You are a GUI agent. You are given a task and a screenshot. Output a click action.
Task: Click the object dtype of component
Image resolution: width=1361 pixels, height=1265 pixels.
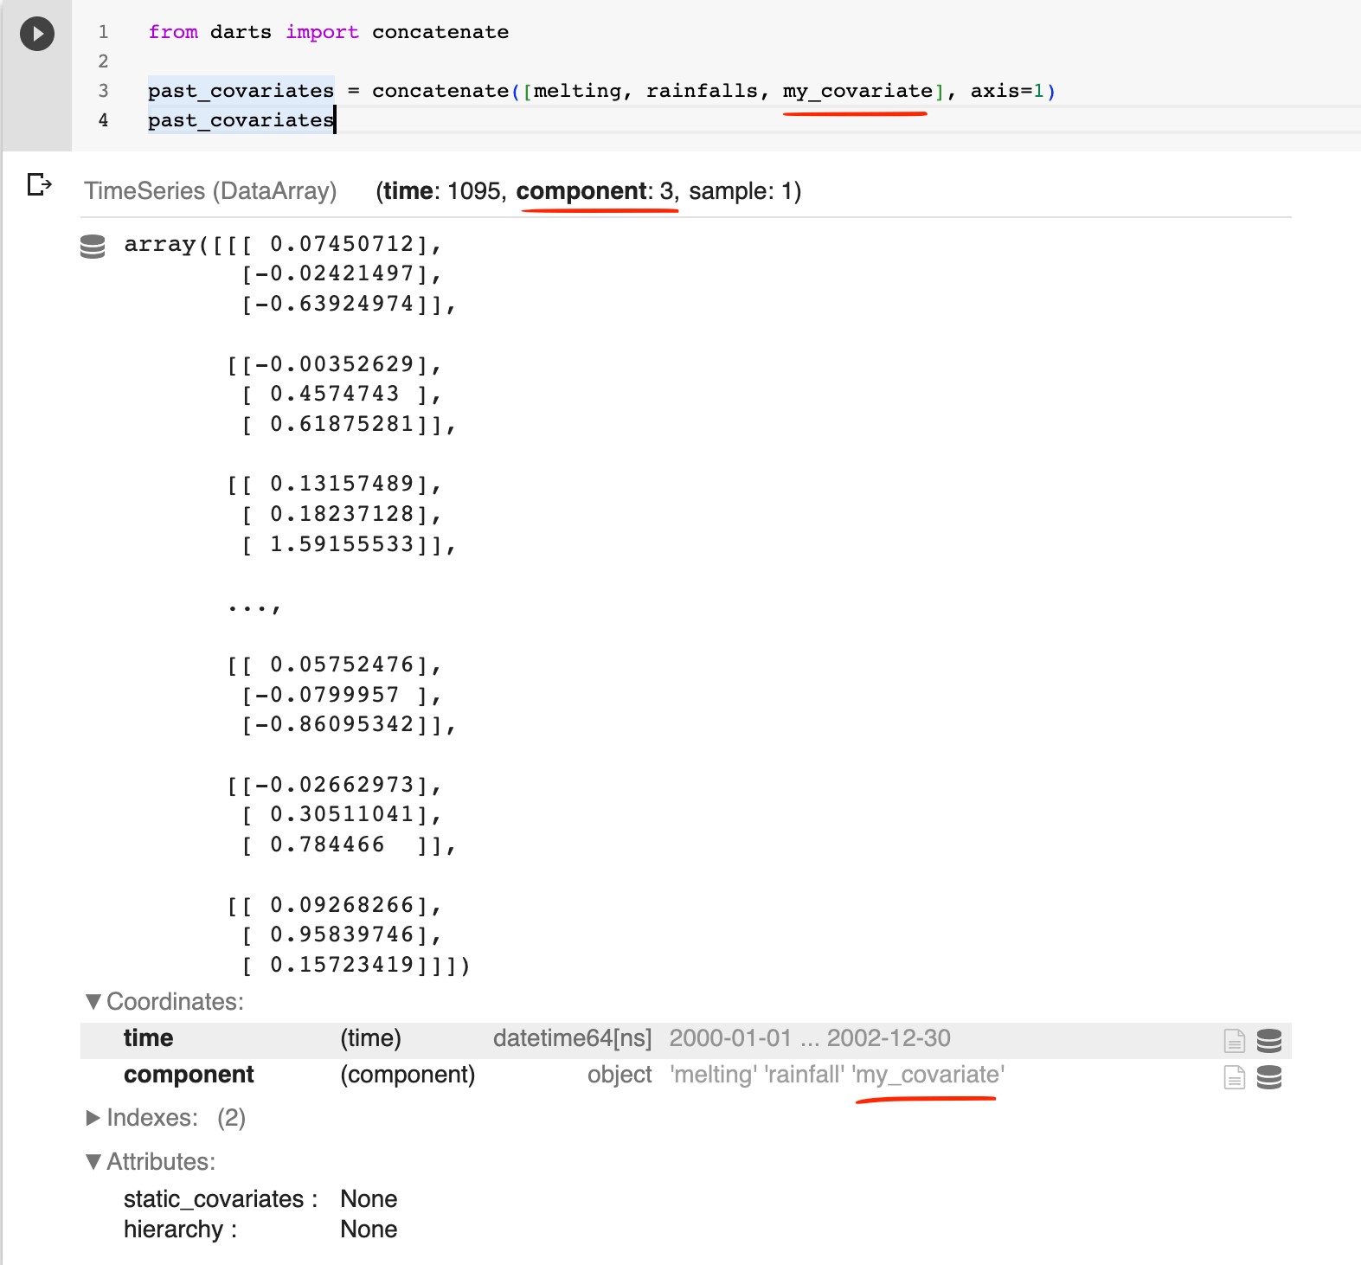[620, 1075]
